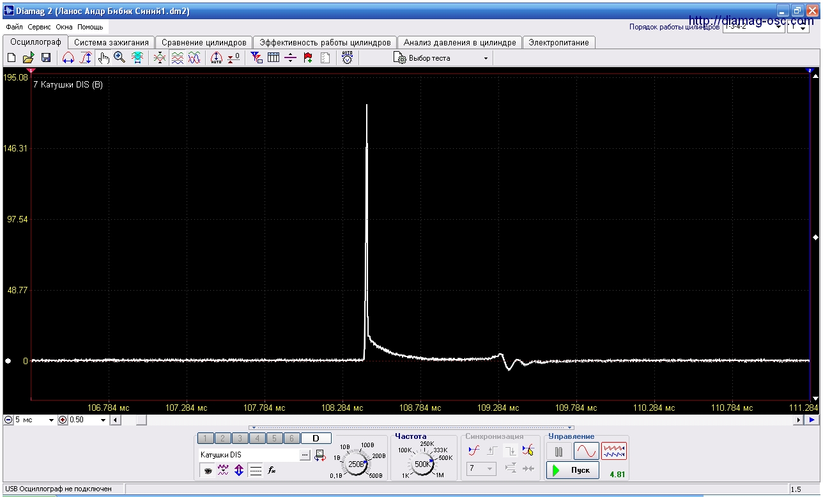Click the teal fit-to-window icon
Image resolution: width=823 pixels, height=497 pixels.
[x=137, y=58]
